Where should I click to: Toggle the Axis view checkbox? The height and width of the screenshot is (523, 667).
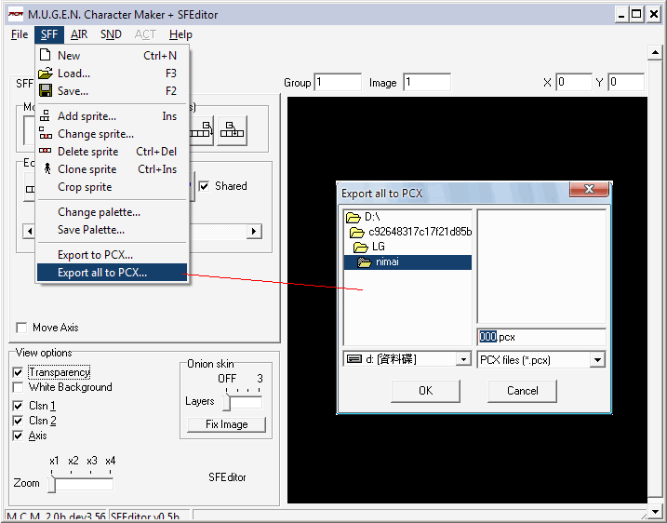pos(18,436)
